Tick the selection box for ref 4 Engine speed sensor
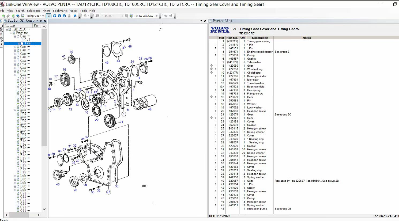 [x=216, y=52]
